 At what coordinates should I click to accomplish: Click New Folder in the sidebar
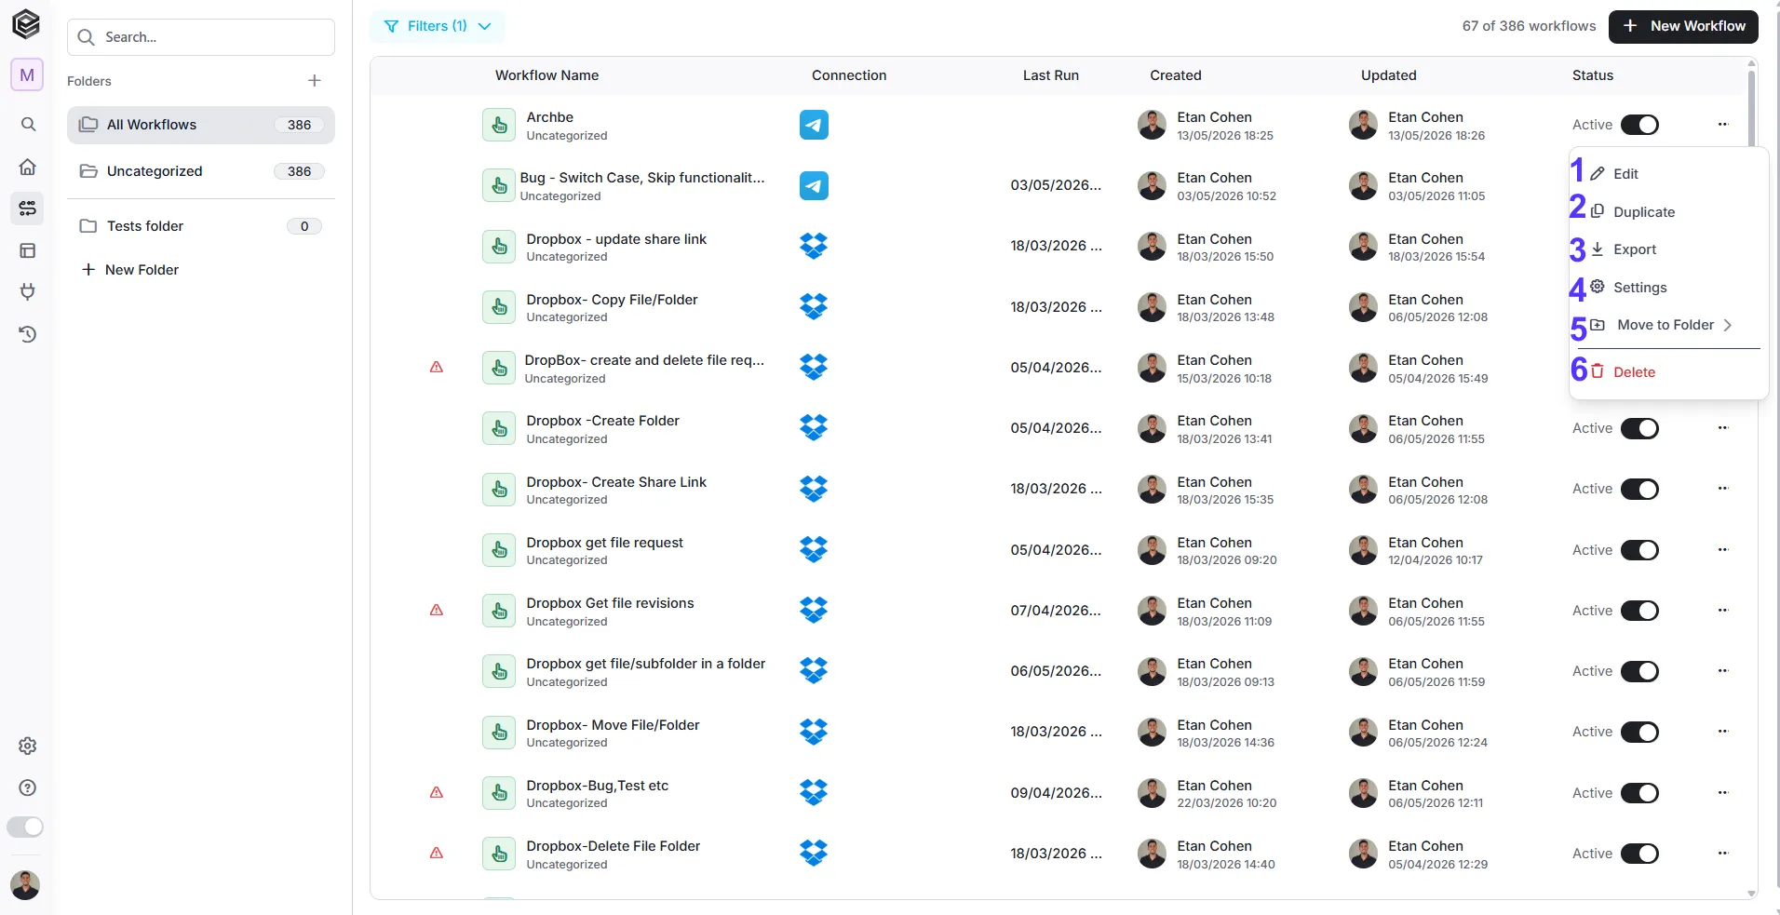coord(130,270)
